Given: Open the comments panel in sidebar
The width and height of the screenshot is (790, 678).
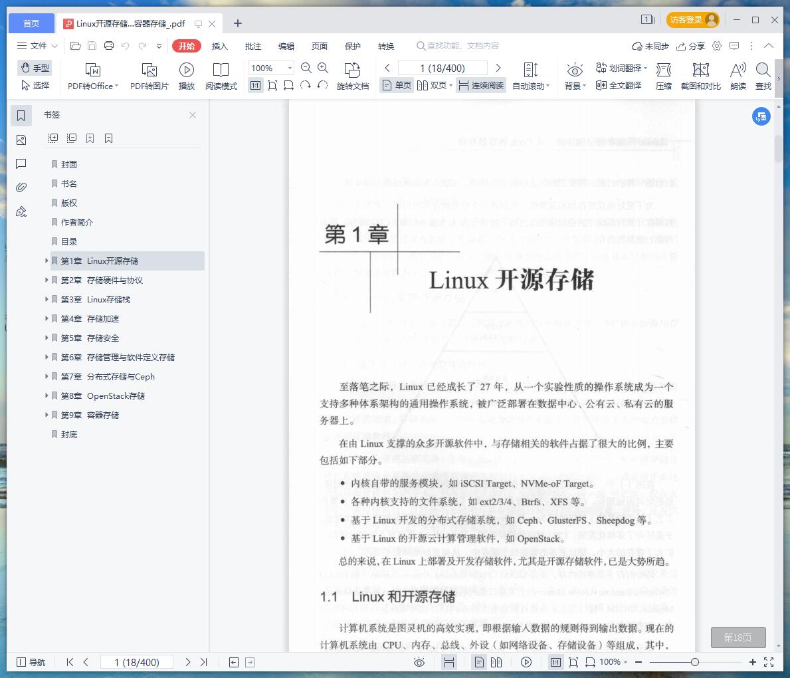Looking at the screenshot, I should point(21,164).
